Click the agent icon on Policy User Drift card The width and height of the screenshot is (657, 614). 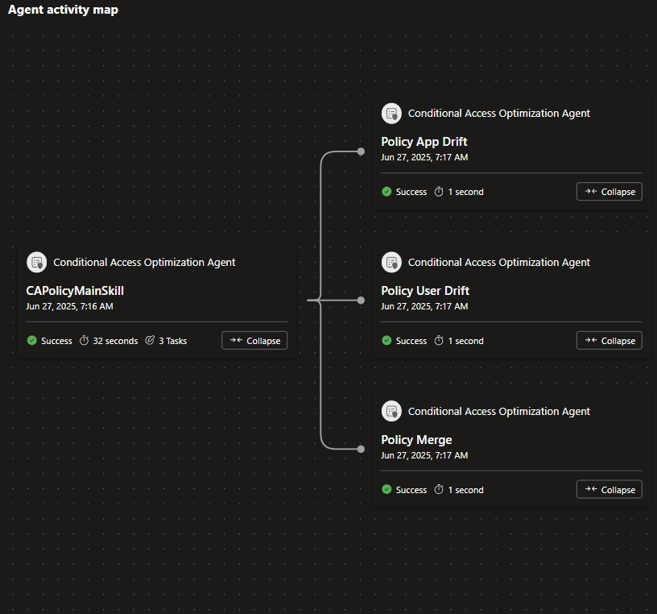(x=391, y=262)
